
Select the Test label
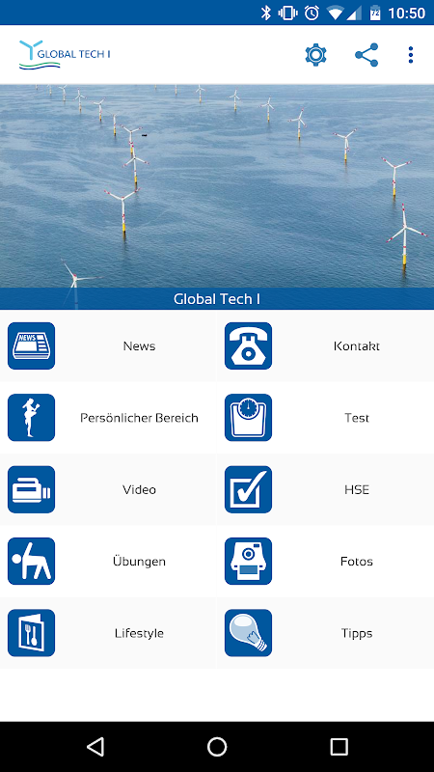point(357,418)
